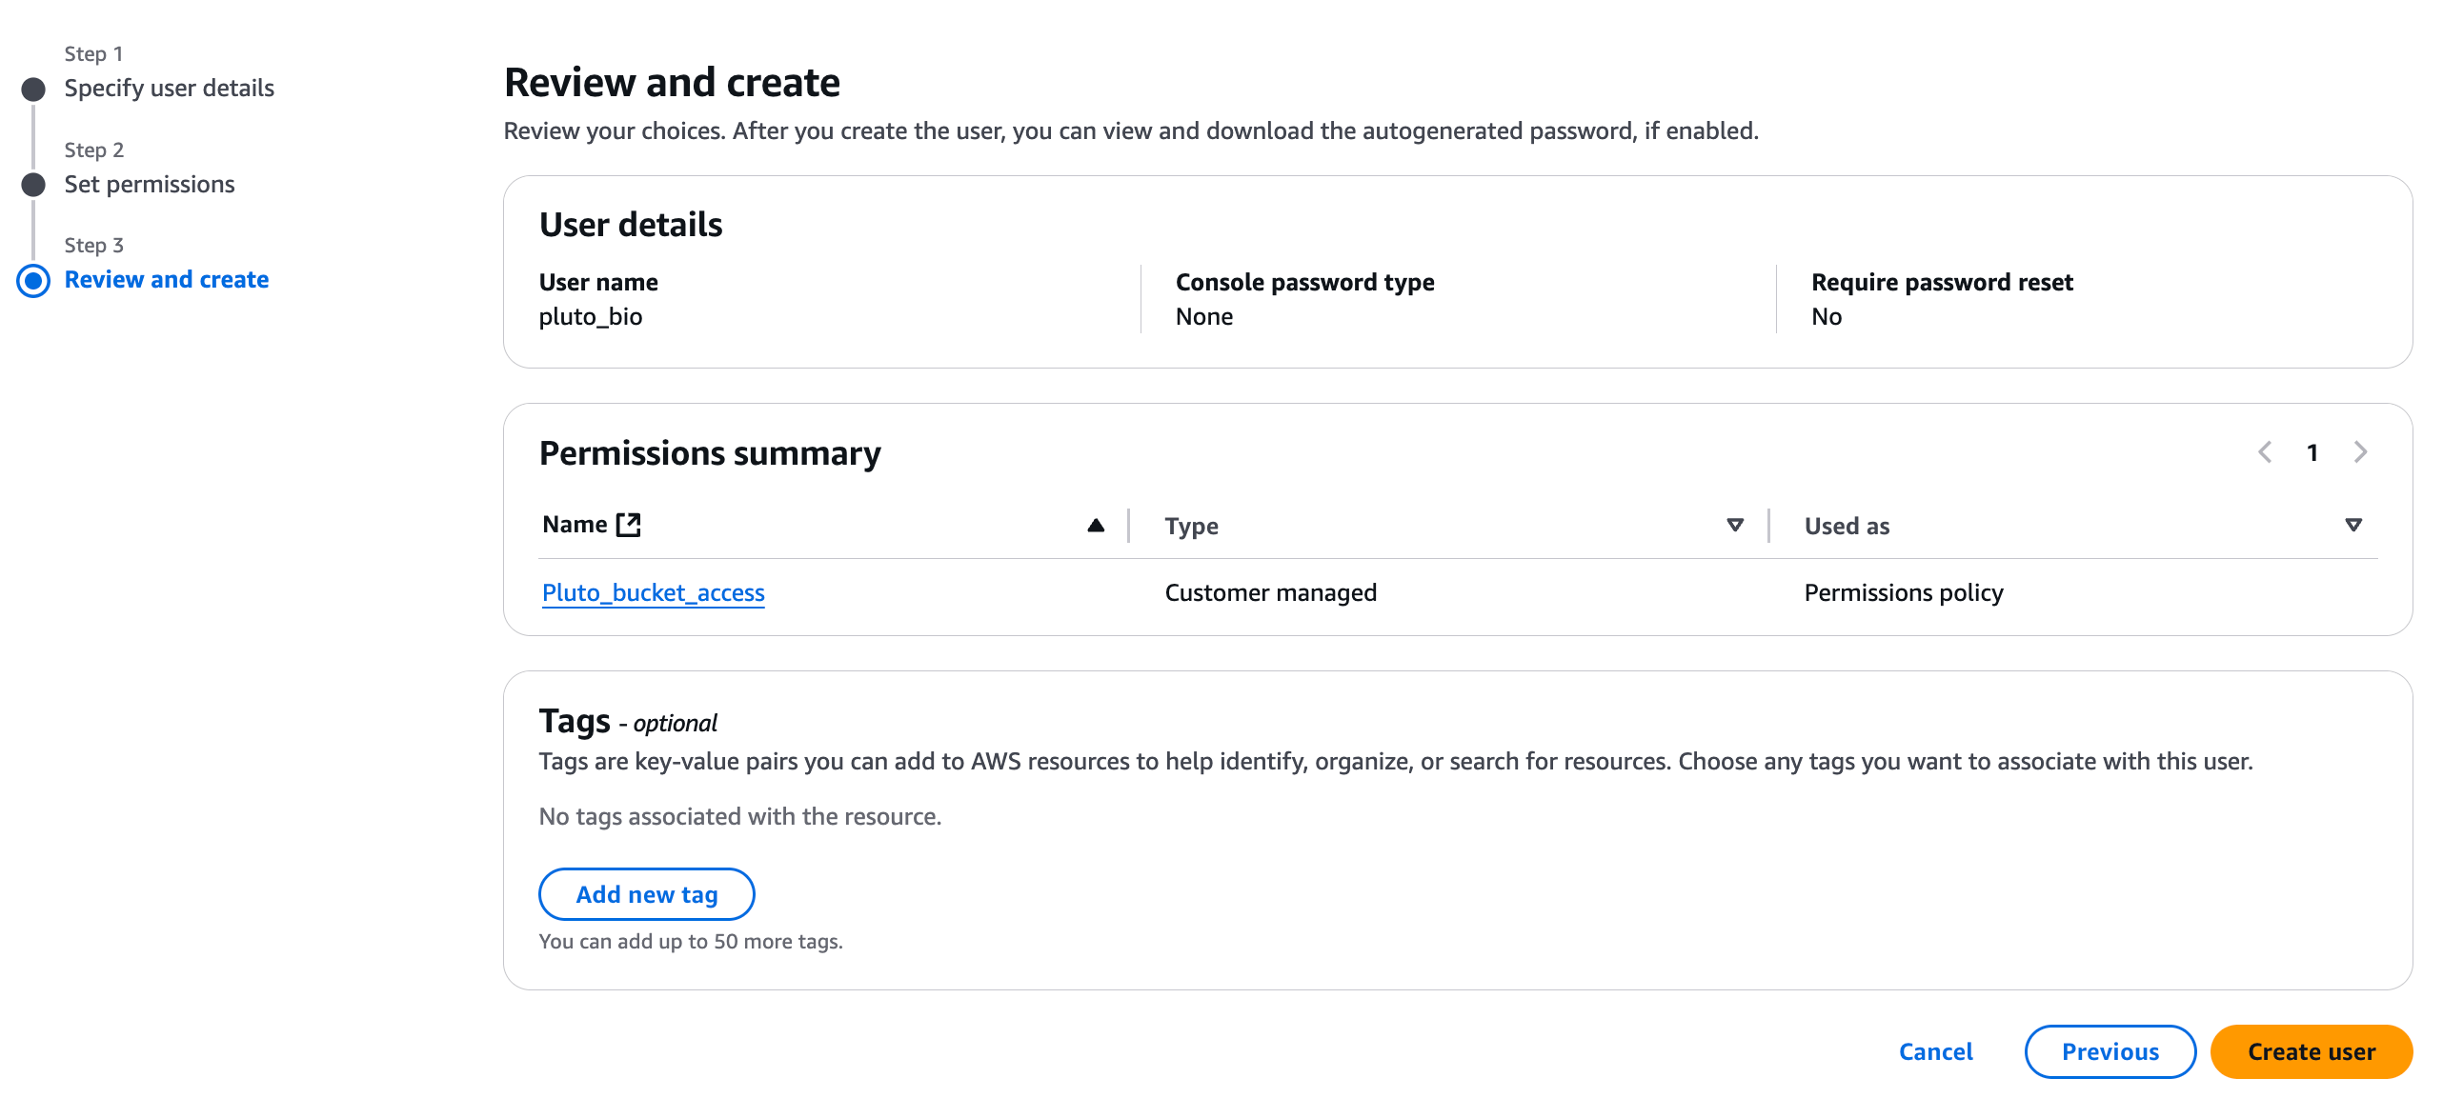Select the Review and create step label
The height and width of the screenshot is (1118, 2443).
pos(167,279)
